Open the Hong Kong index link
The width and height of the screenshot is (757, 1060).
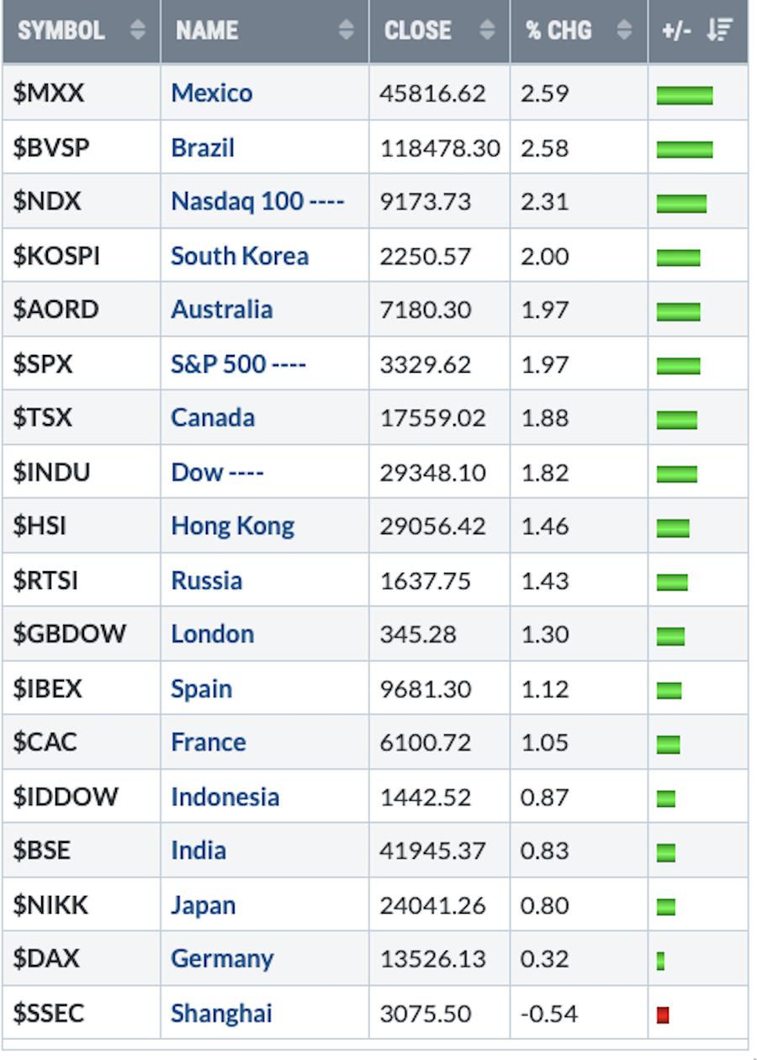pos(232,527)
